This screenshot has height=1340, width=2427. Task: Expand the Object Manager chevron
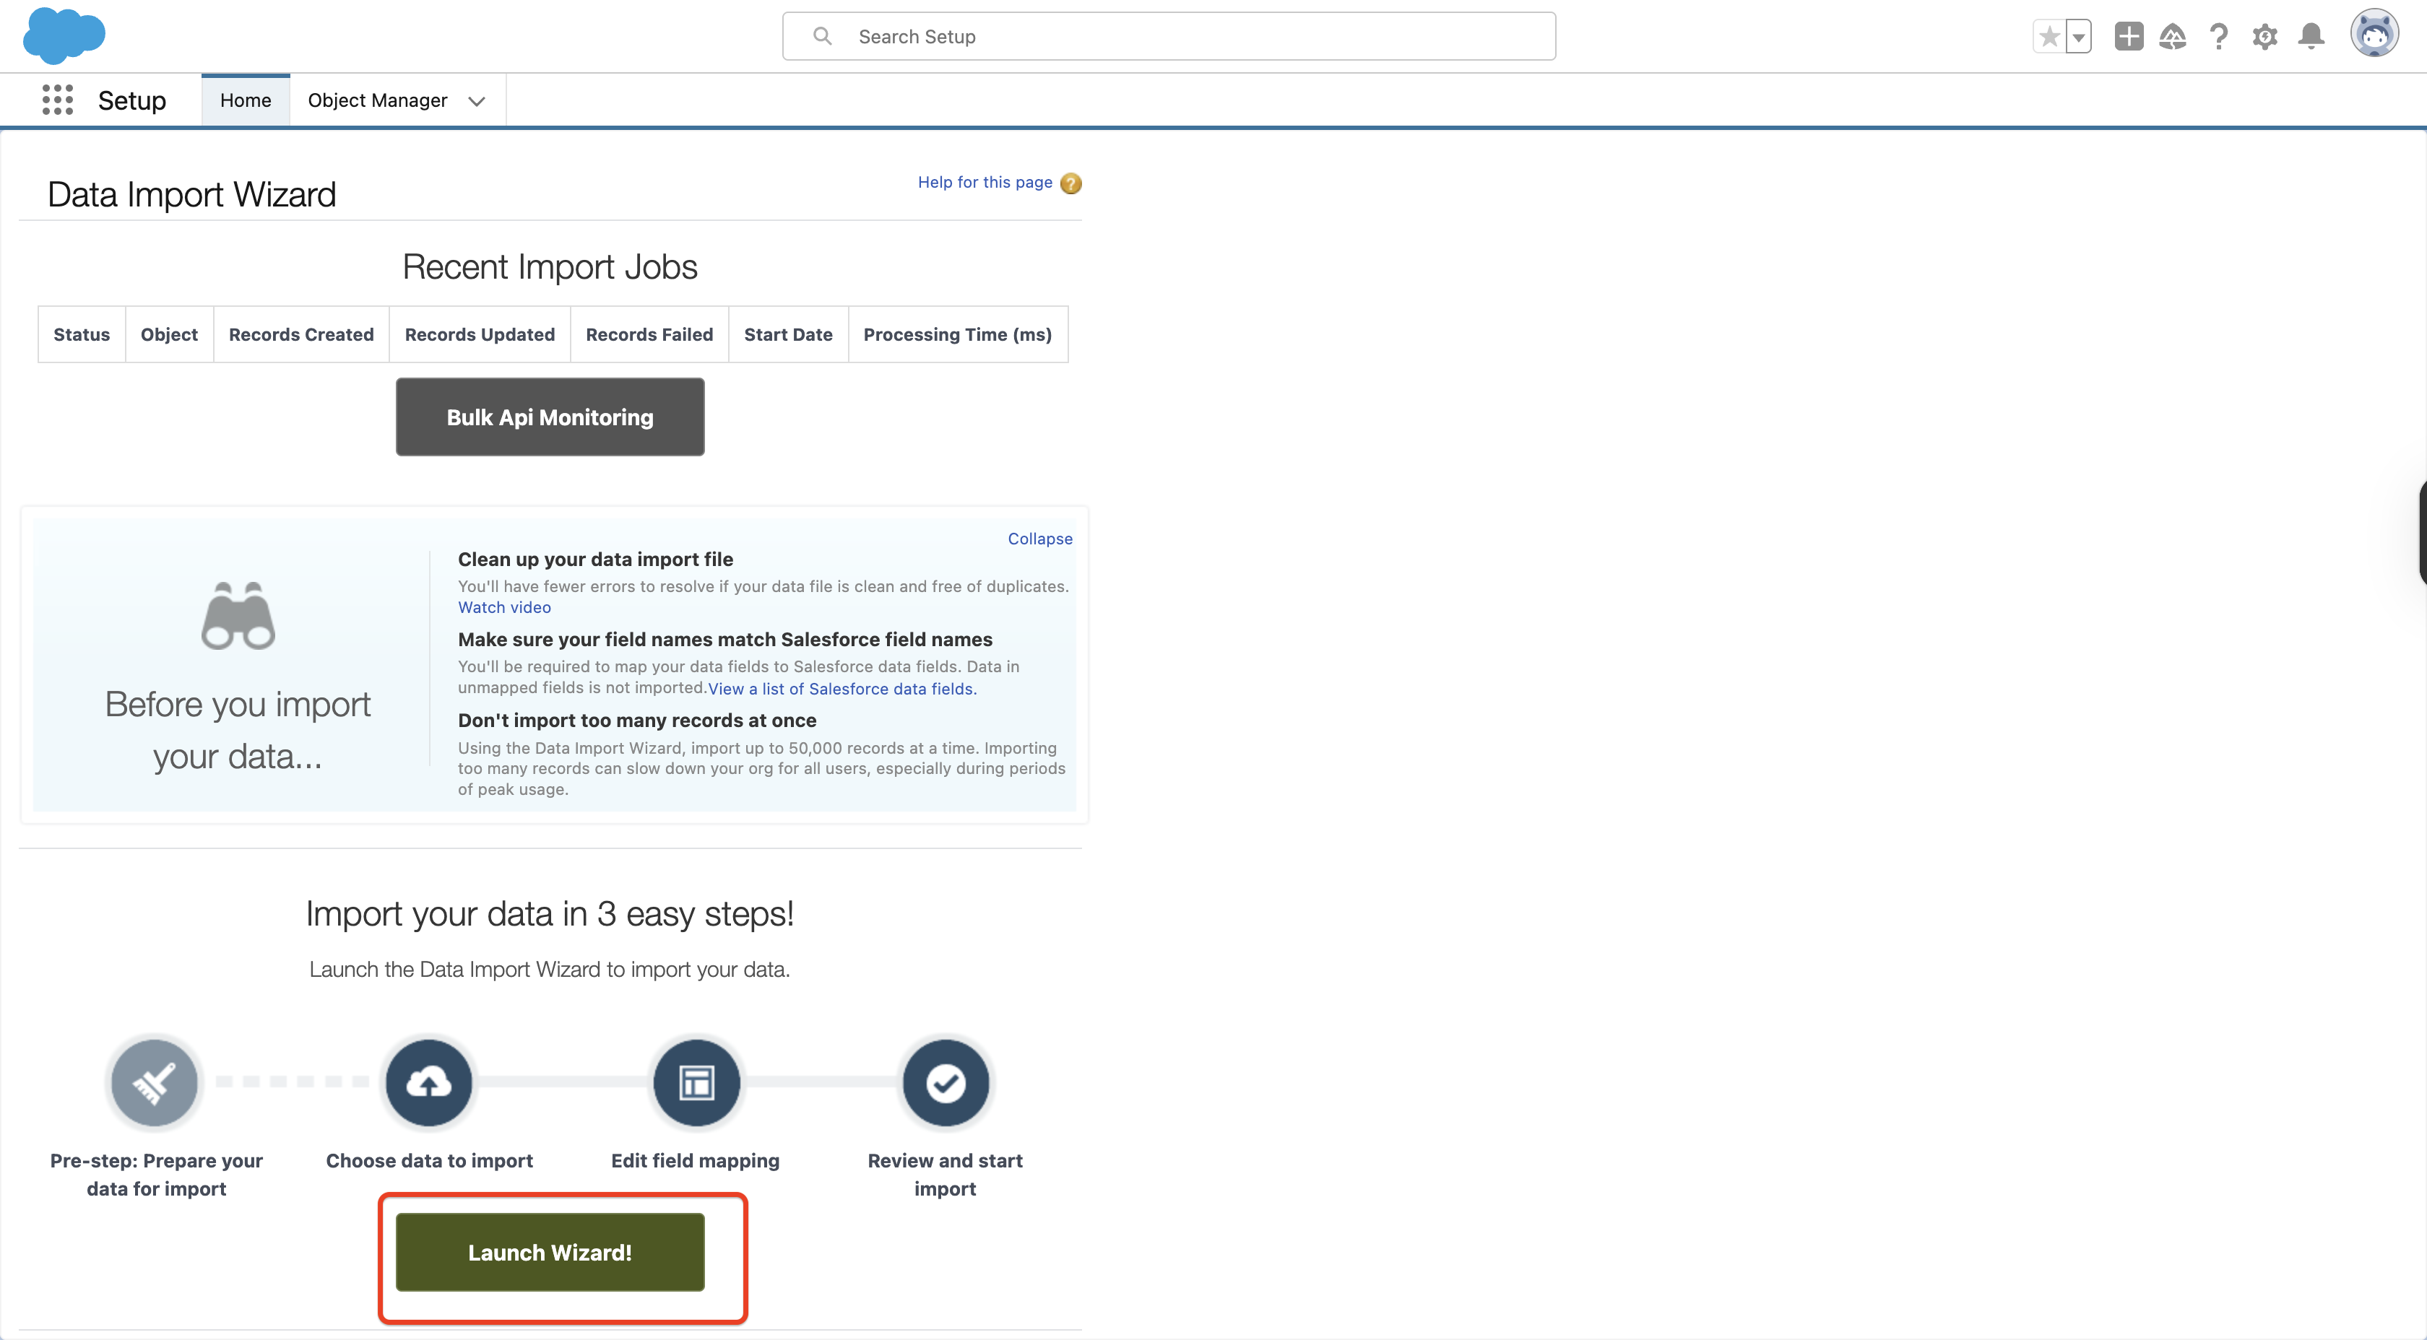click(477, 101)
